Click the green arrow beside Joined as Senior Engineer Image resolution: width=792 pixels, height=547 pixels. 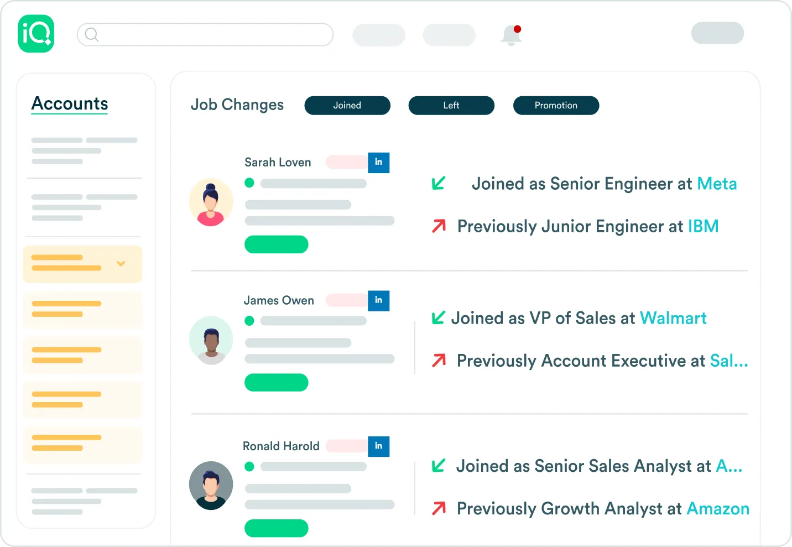(x=439, y=183)
